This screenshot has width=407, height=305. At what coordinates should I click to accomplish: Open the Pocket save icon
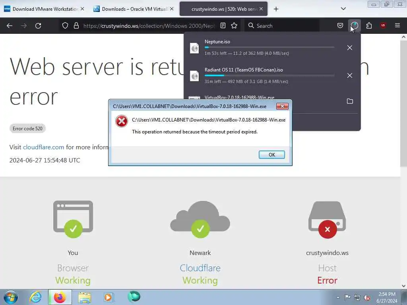pos(340,25)
